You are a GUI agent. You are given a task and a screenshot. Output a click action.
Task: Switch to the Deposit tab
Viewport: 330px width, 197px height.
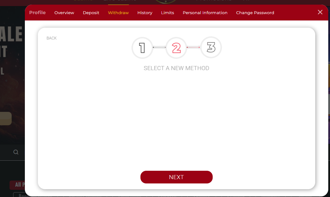click(x=91, y=13)
